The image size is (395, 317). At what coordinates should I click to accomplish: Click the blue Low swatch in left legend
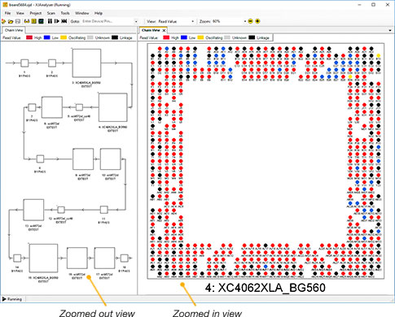[x=47, y=37]
